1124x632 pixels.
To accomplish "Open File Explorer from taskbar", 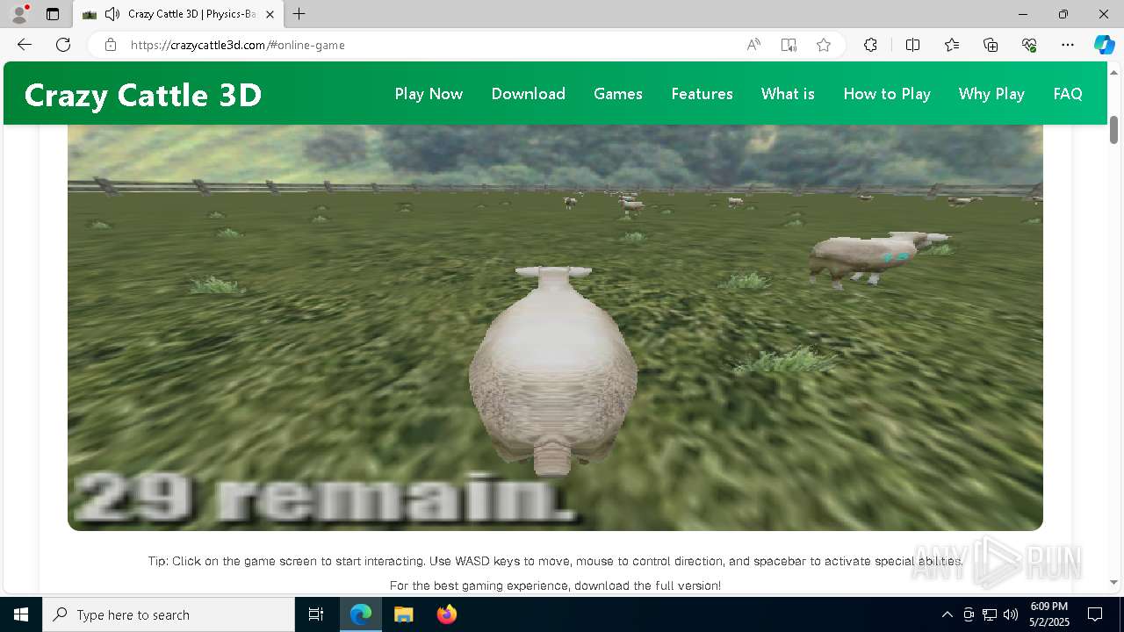I will pyautogui.click(x=403, y=614).
